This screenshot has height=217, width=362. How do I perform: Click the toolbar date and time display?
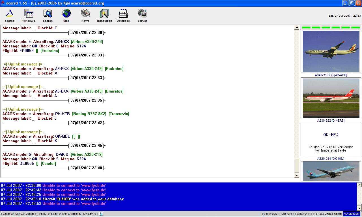tap(344, 16)
